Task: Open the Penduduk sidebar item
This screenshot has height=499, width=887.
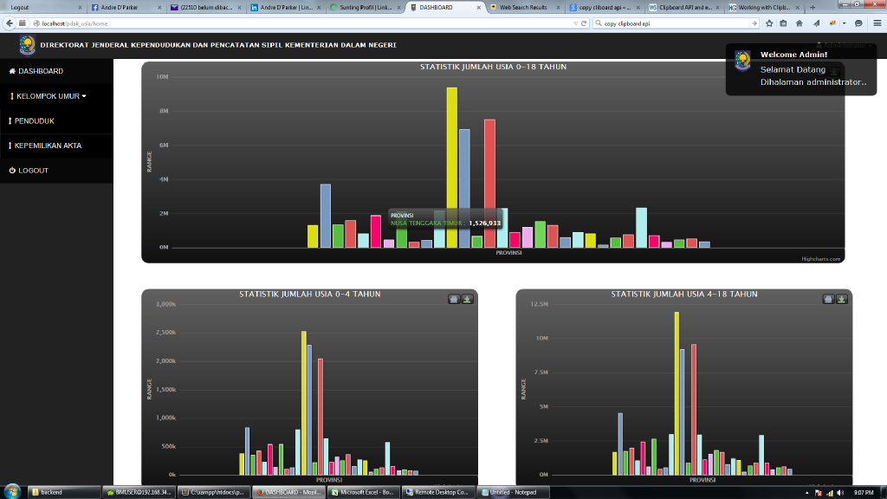Action: [34, 121]
